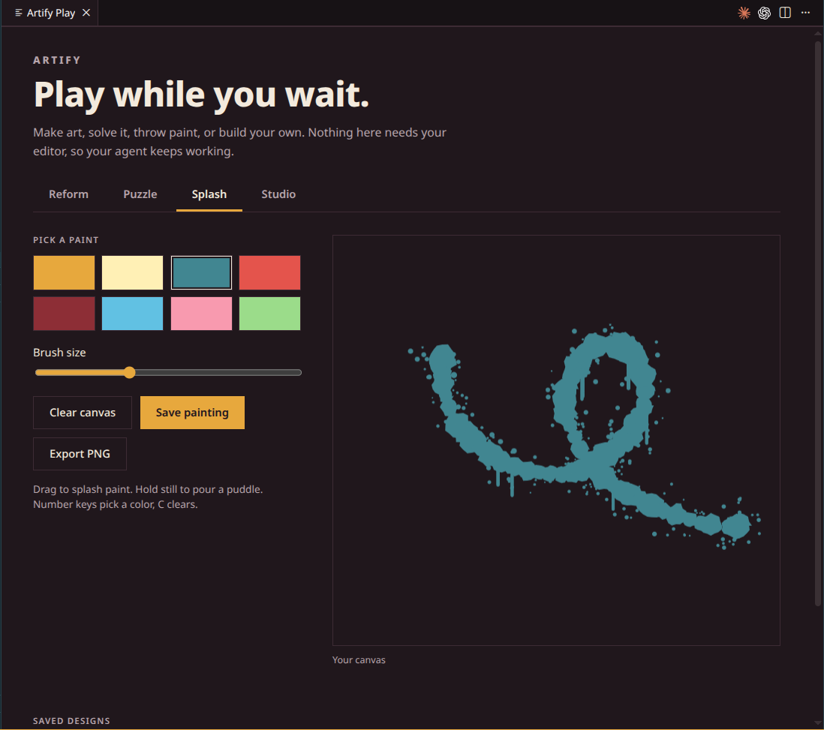Pick the sky blue paint swatch
824x730 pixels.
[x=132, y=314]
